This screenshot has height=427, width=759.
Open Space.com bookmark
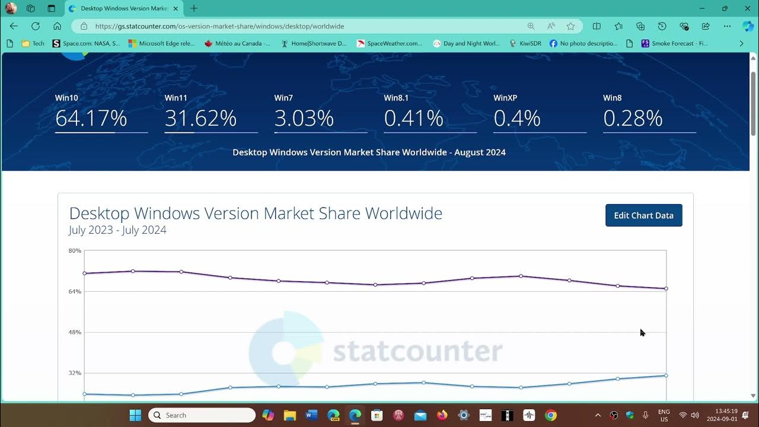click(86, 43)
